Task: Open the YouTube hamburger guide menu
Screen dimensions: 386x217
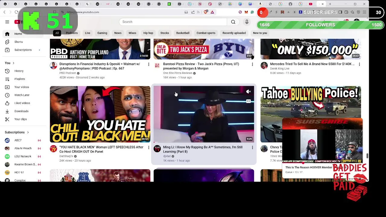Action: [7, 22]
